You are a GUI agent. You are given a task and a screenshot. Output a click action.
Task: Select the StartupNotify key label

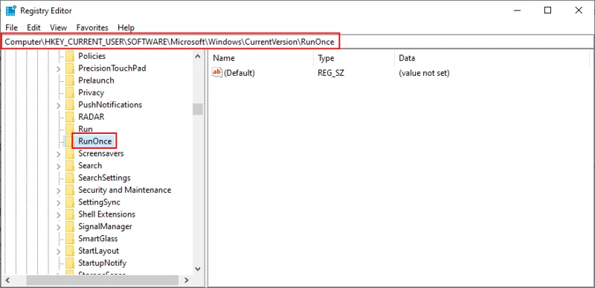click(x=102, y=263)
